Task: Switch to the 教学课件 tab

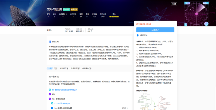Action: click(86, 68)
